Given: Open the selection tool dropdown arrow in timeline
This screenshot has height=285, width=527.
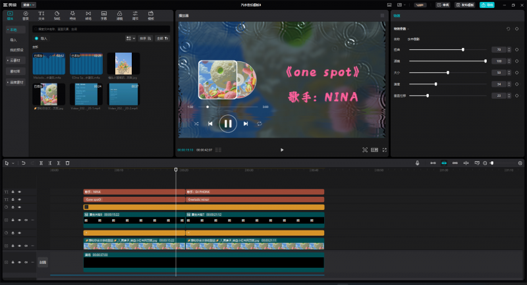Looking at the screenshot, I should coord(13,163).
